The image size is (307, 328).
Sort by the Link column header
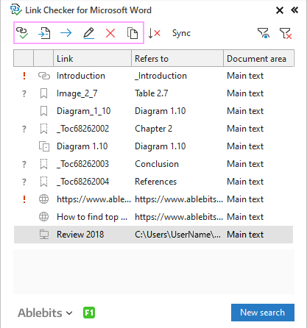click(92, 58)
